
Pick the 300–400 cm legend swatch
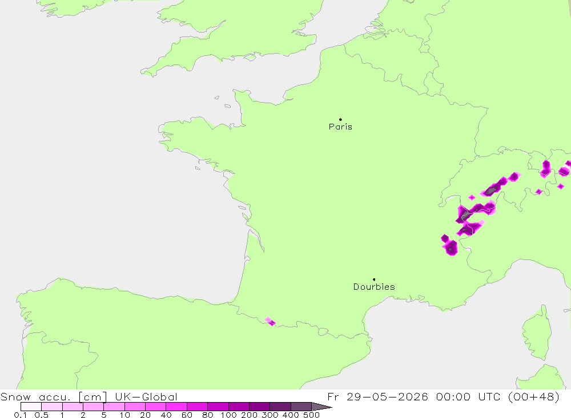click(x=280, y=407)
